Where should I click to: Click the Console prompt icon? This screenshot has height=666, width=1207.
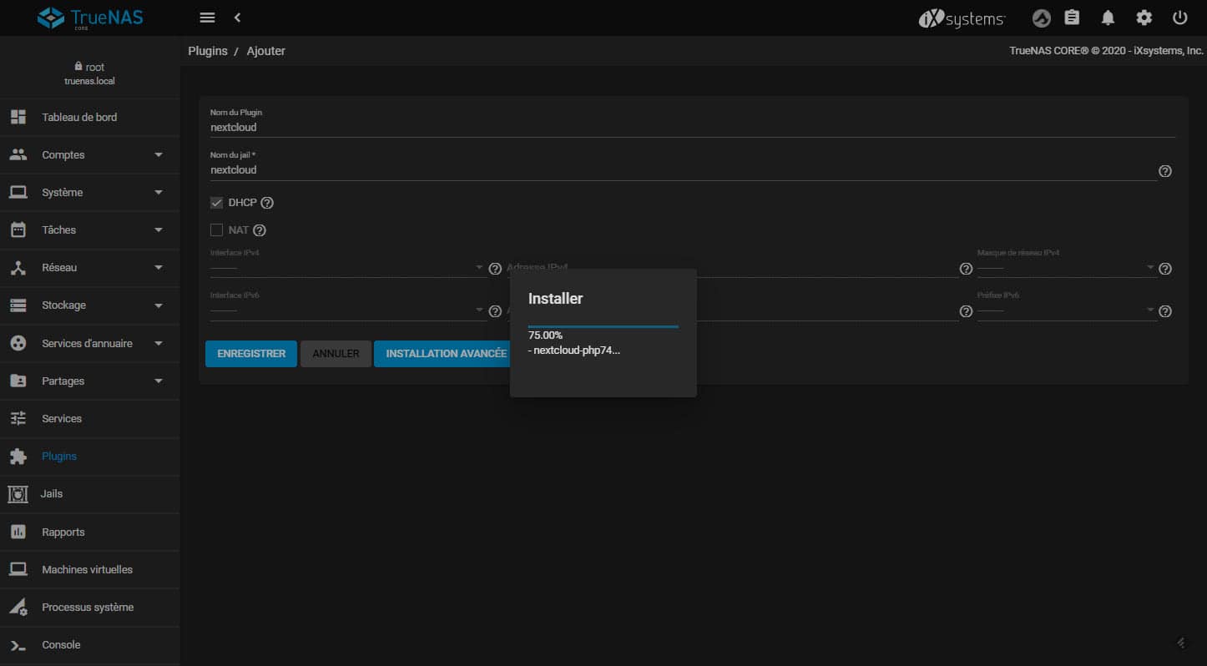[x=18, y=645]
